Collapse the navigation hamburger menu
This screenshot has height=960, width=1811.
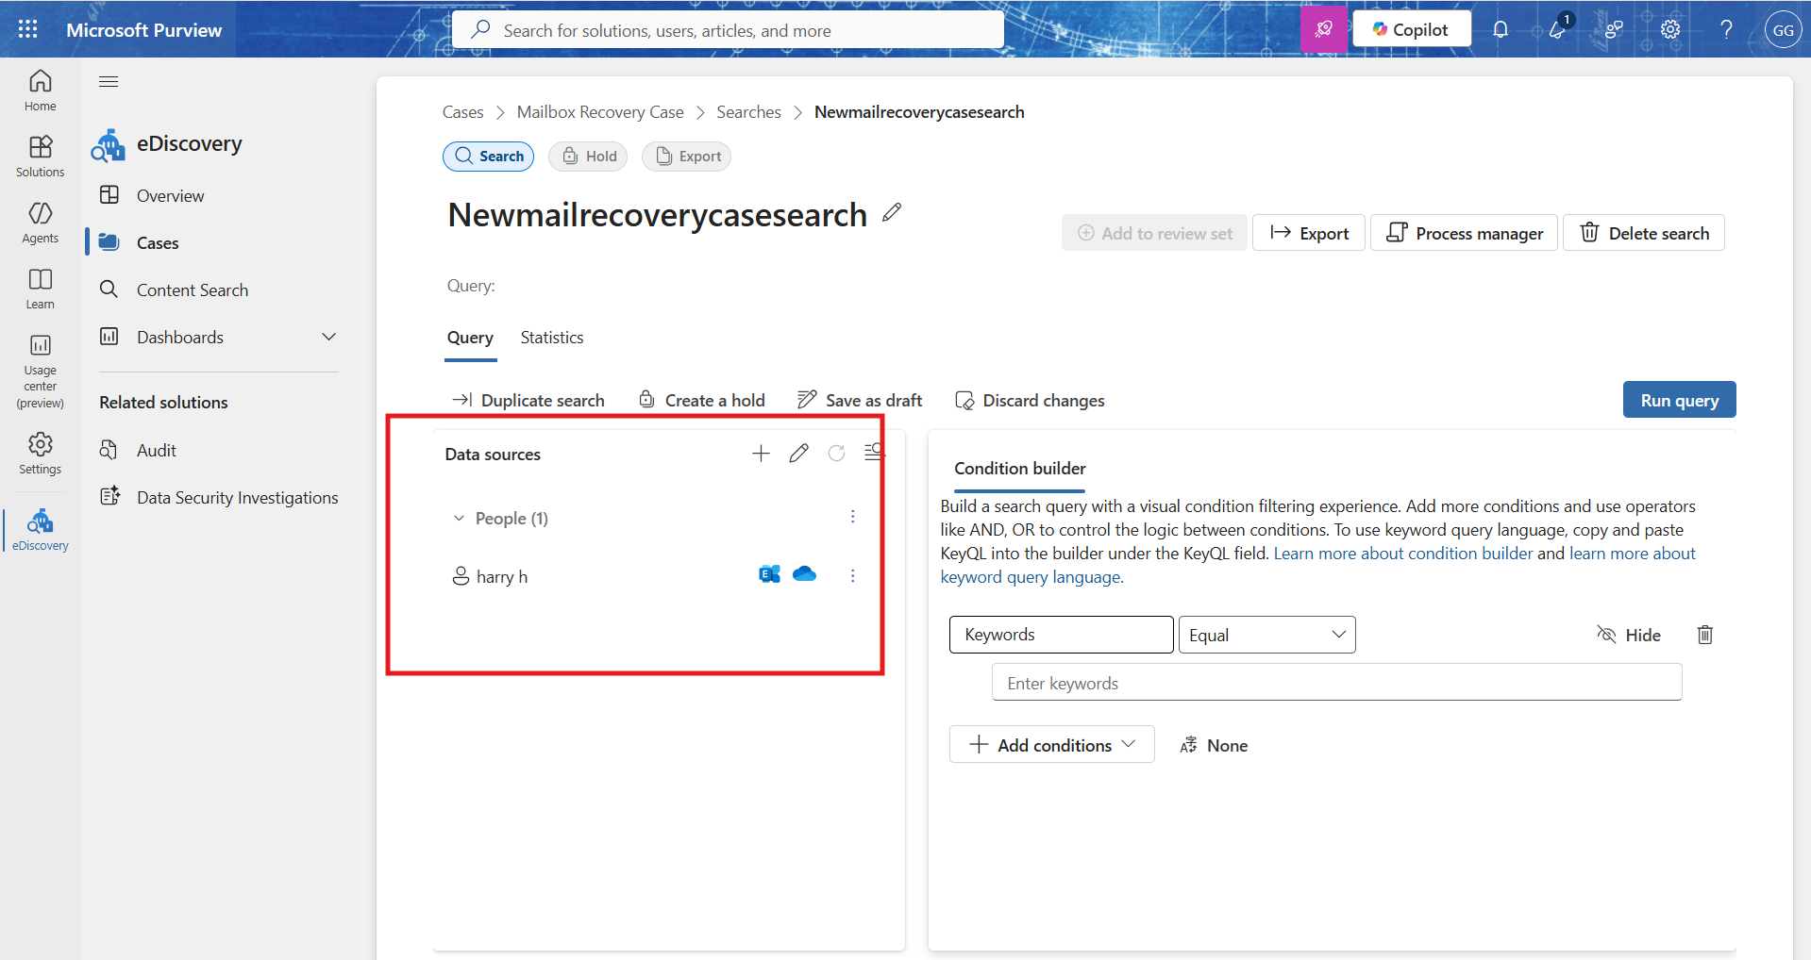coord(109,82)
